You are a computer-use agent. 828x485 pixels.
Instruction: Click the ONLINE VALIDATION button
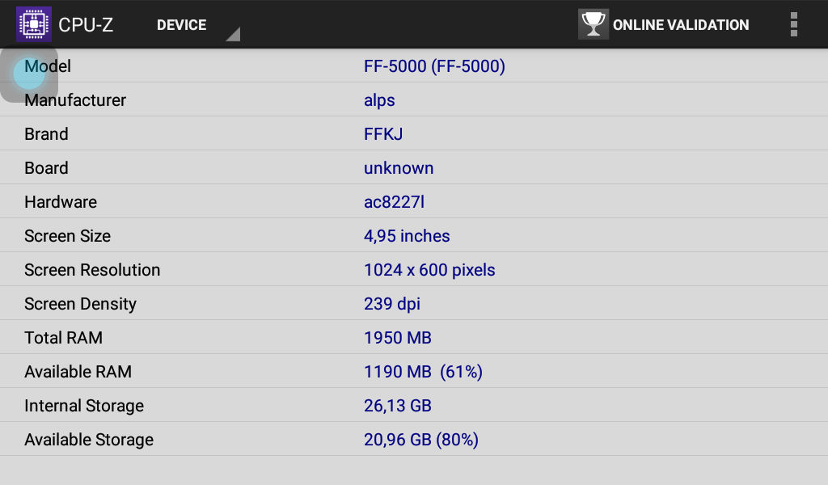[x=664, y=24]
